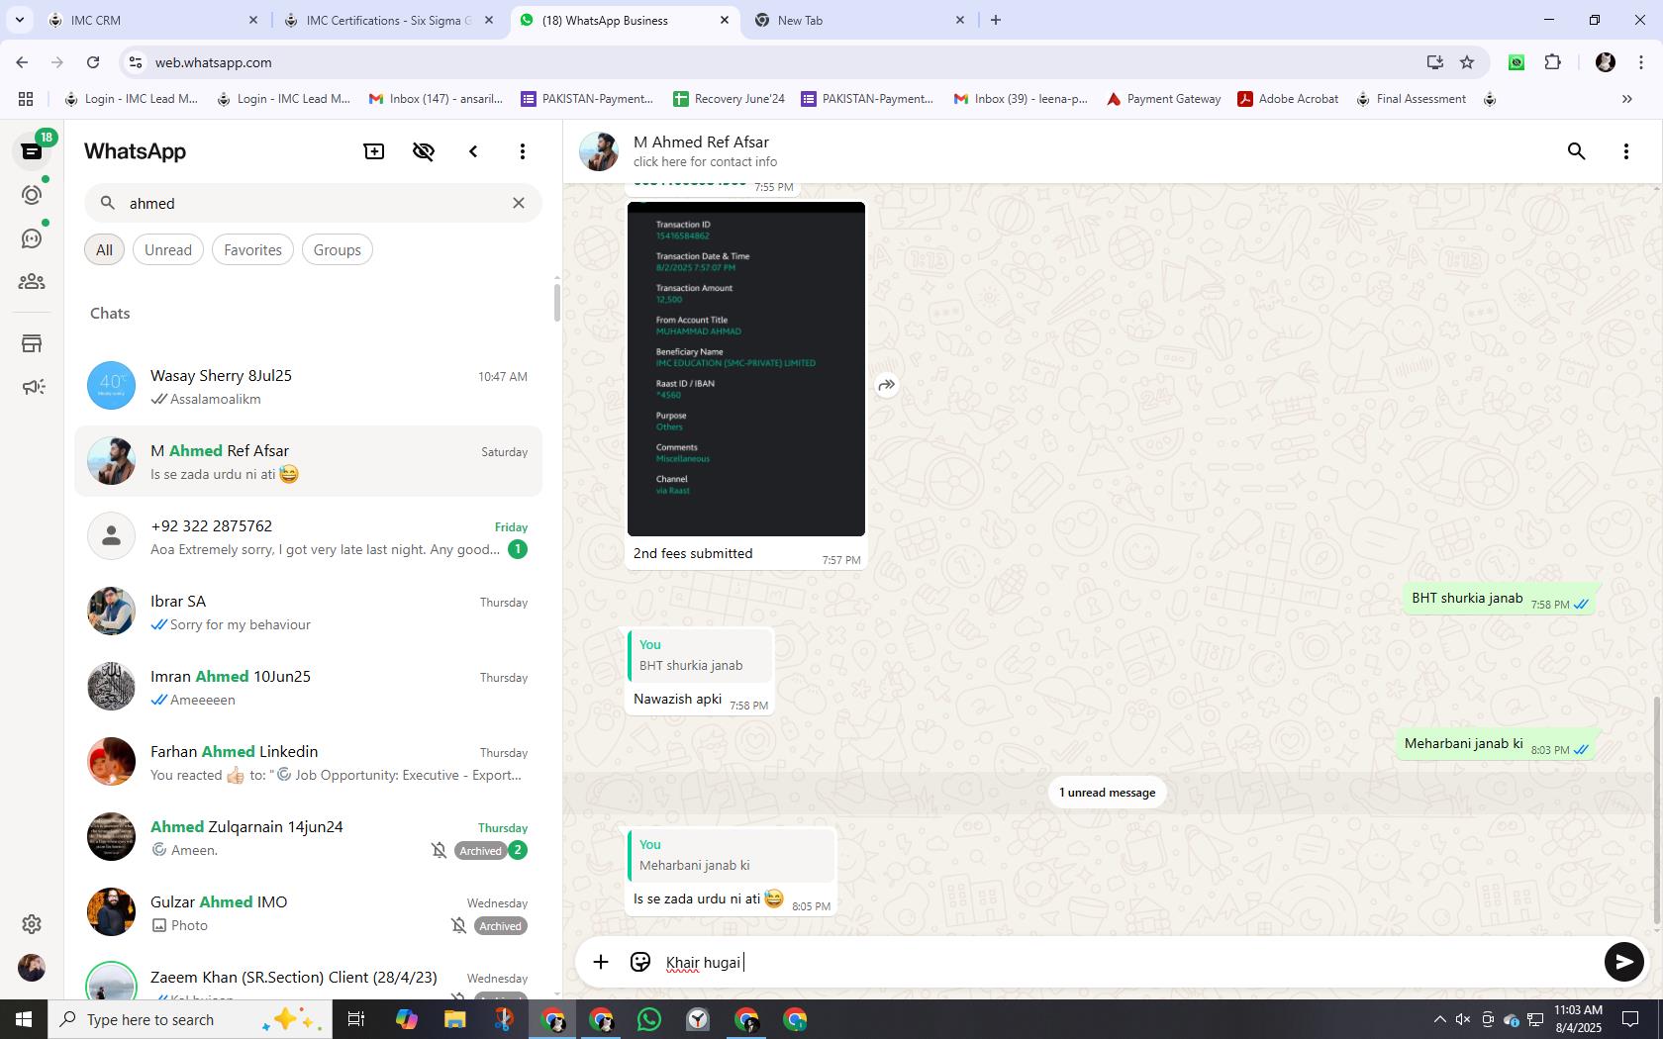
Task: Open the transaction receipt image
Action: pyautogui.click(x=746, y=369)
